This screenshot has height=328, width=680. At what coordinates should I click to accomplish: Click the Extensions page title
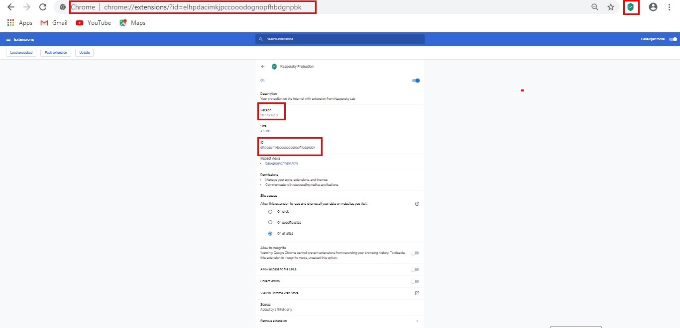coord(24,39)
